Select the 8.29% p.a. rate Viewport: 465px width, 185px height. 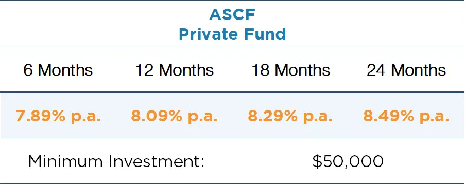290,116
